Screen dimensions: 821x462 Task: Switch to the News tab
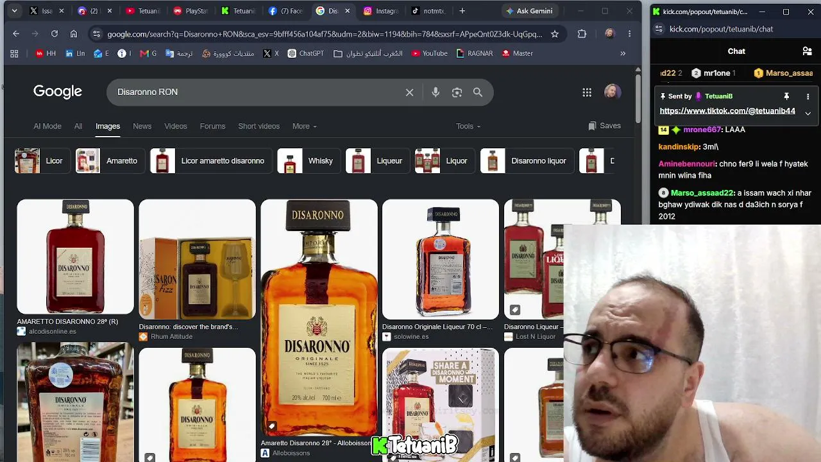[x=142, y=126]
